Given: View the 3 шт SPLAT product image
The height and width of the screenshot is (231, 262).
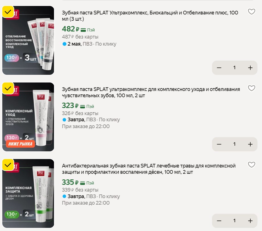Looking at the screenshot, I should point(28,40).
